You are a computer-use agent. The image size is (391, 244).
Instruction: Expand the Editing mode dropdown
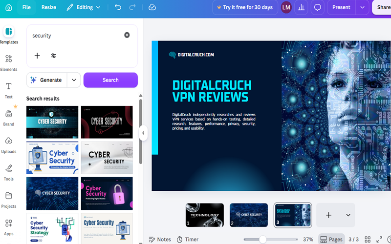84,7
